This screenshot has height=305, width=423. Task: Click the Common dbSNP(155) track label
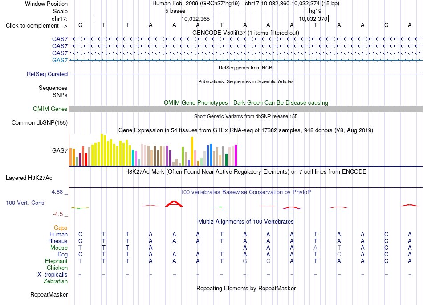tap(40, 122)
